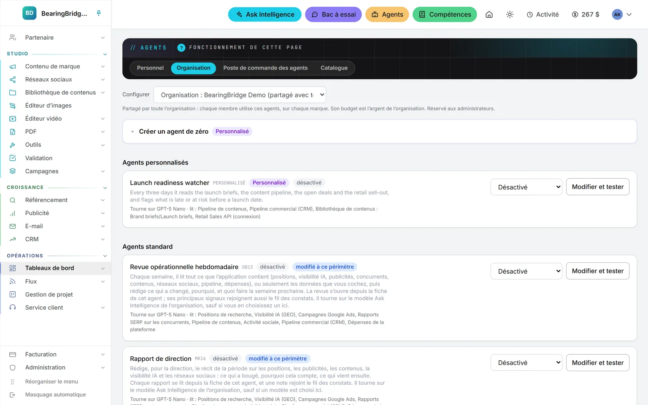Click the E-mail envelope icon

pos(13,226)
